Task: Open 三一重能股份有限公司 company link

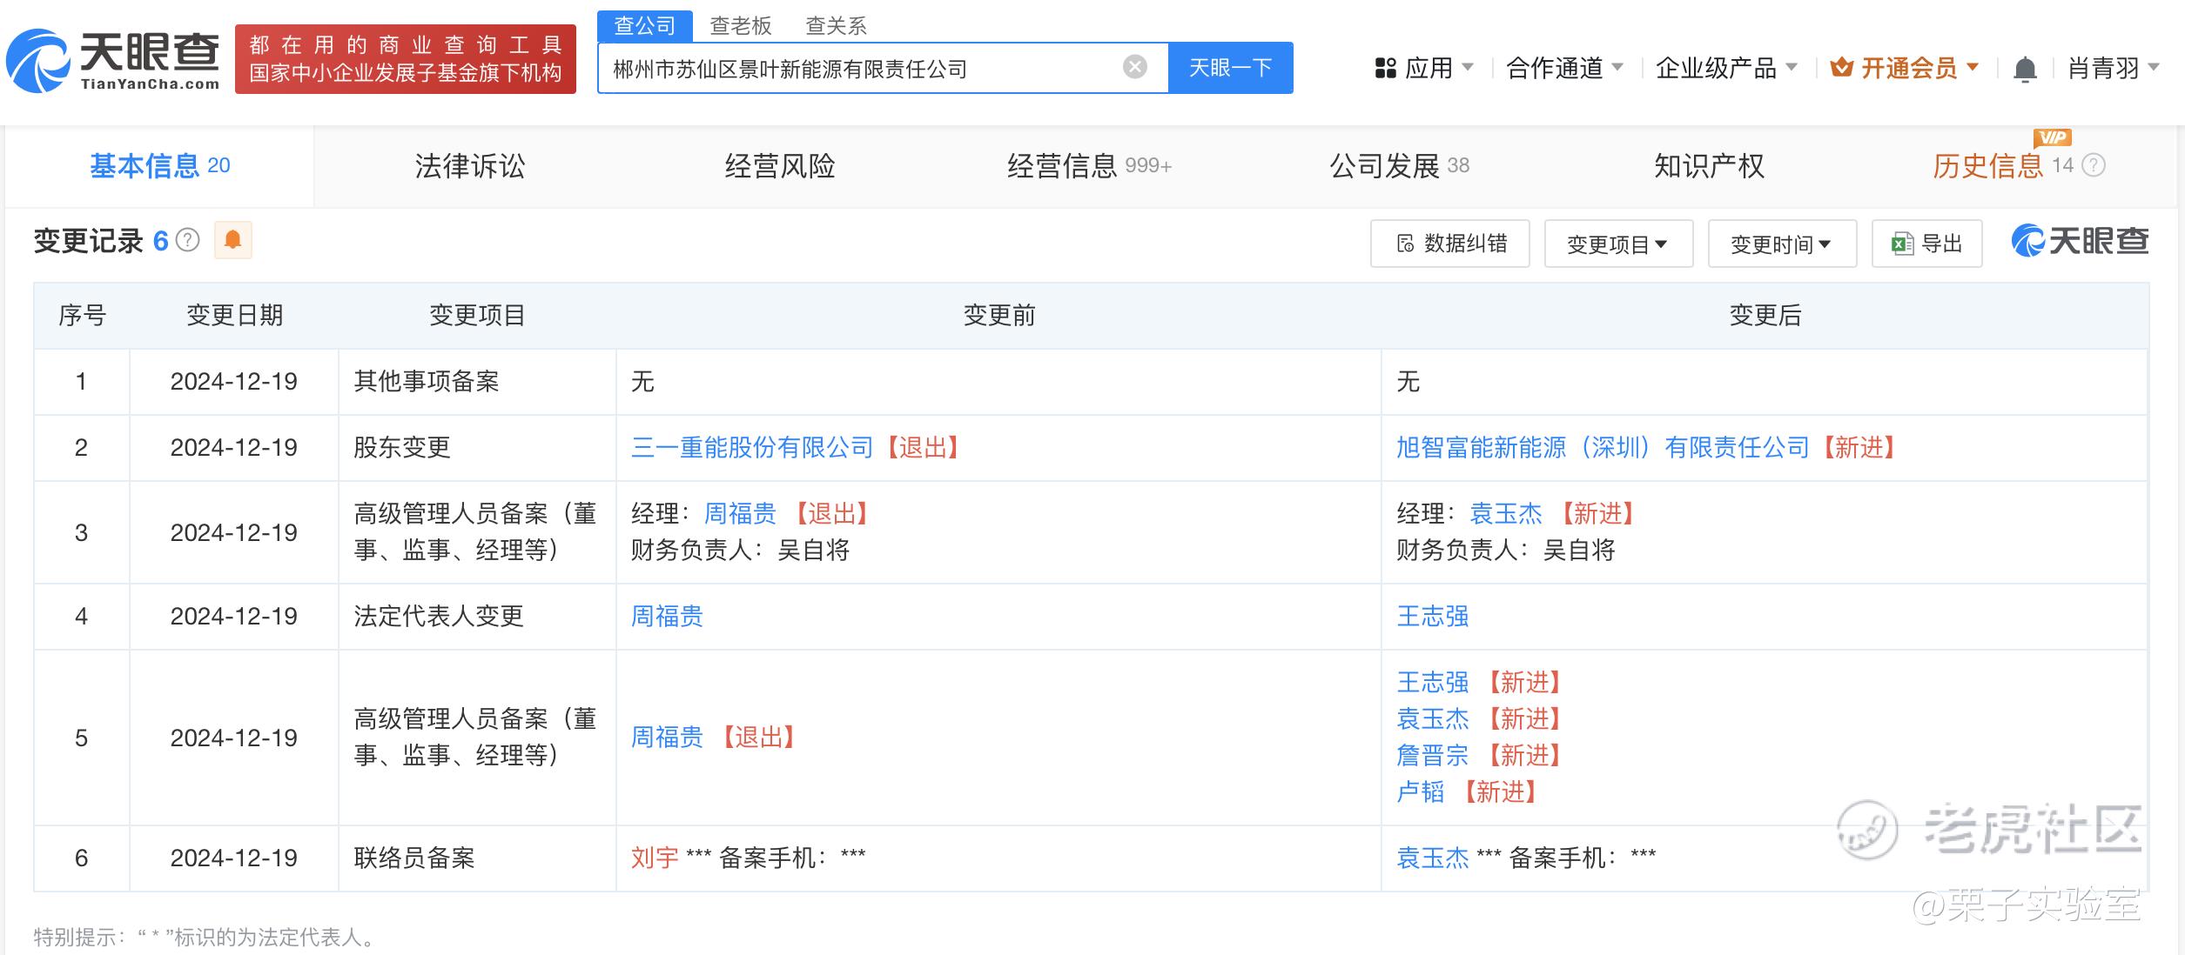Action: click(752, 448)
